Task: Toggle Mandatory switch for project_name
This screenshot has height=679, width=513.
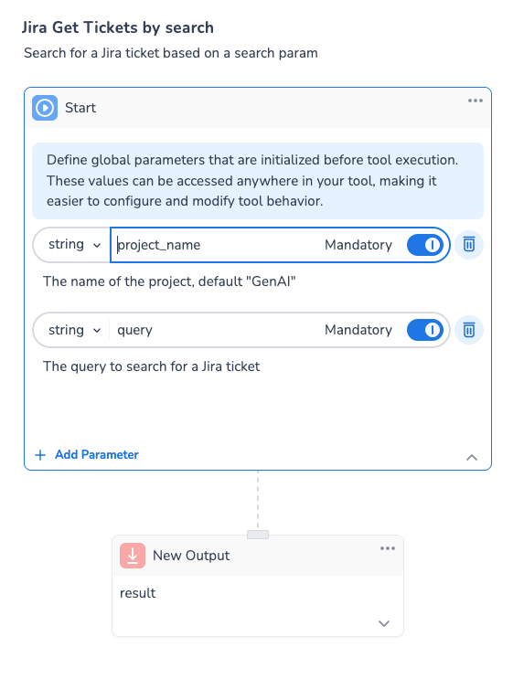Action: (425, 245)
